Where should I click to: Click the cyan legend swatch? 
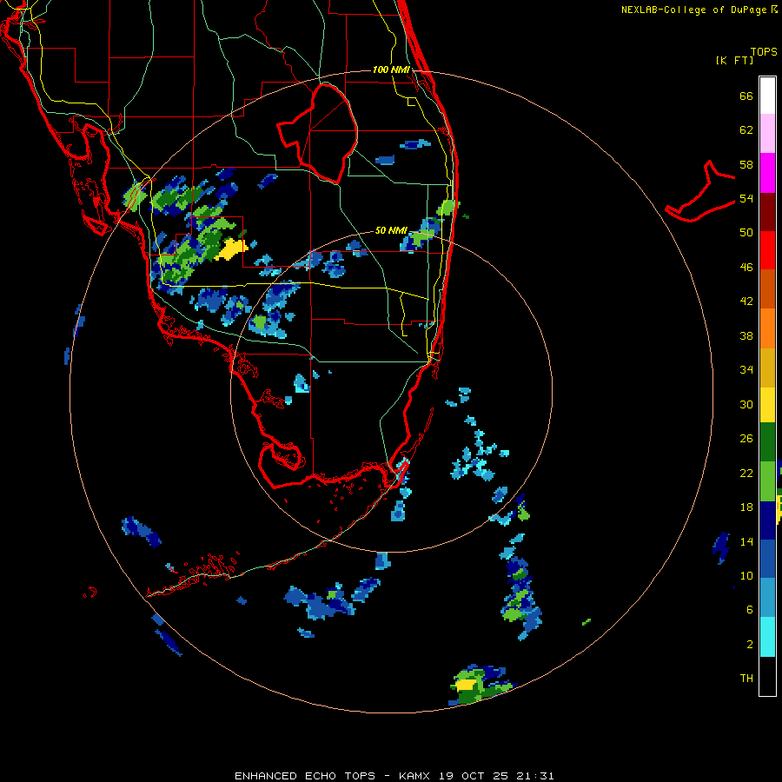[x=767, y=637]
